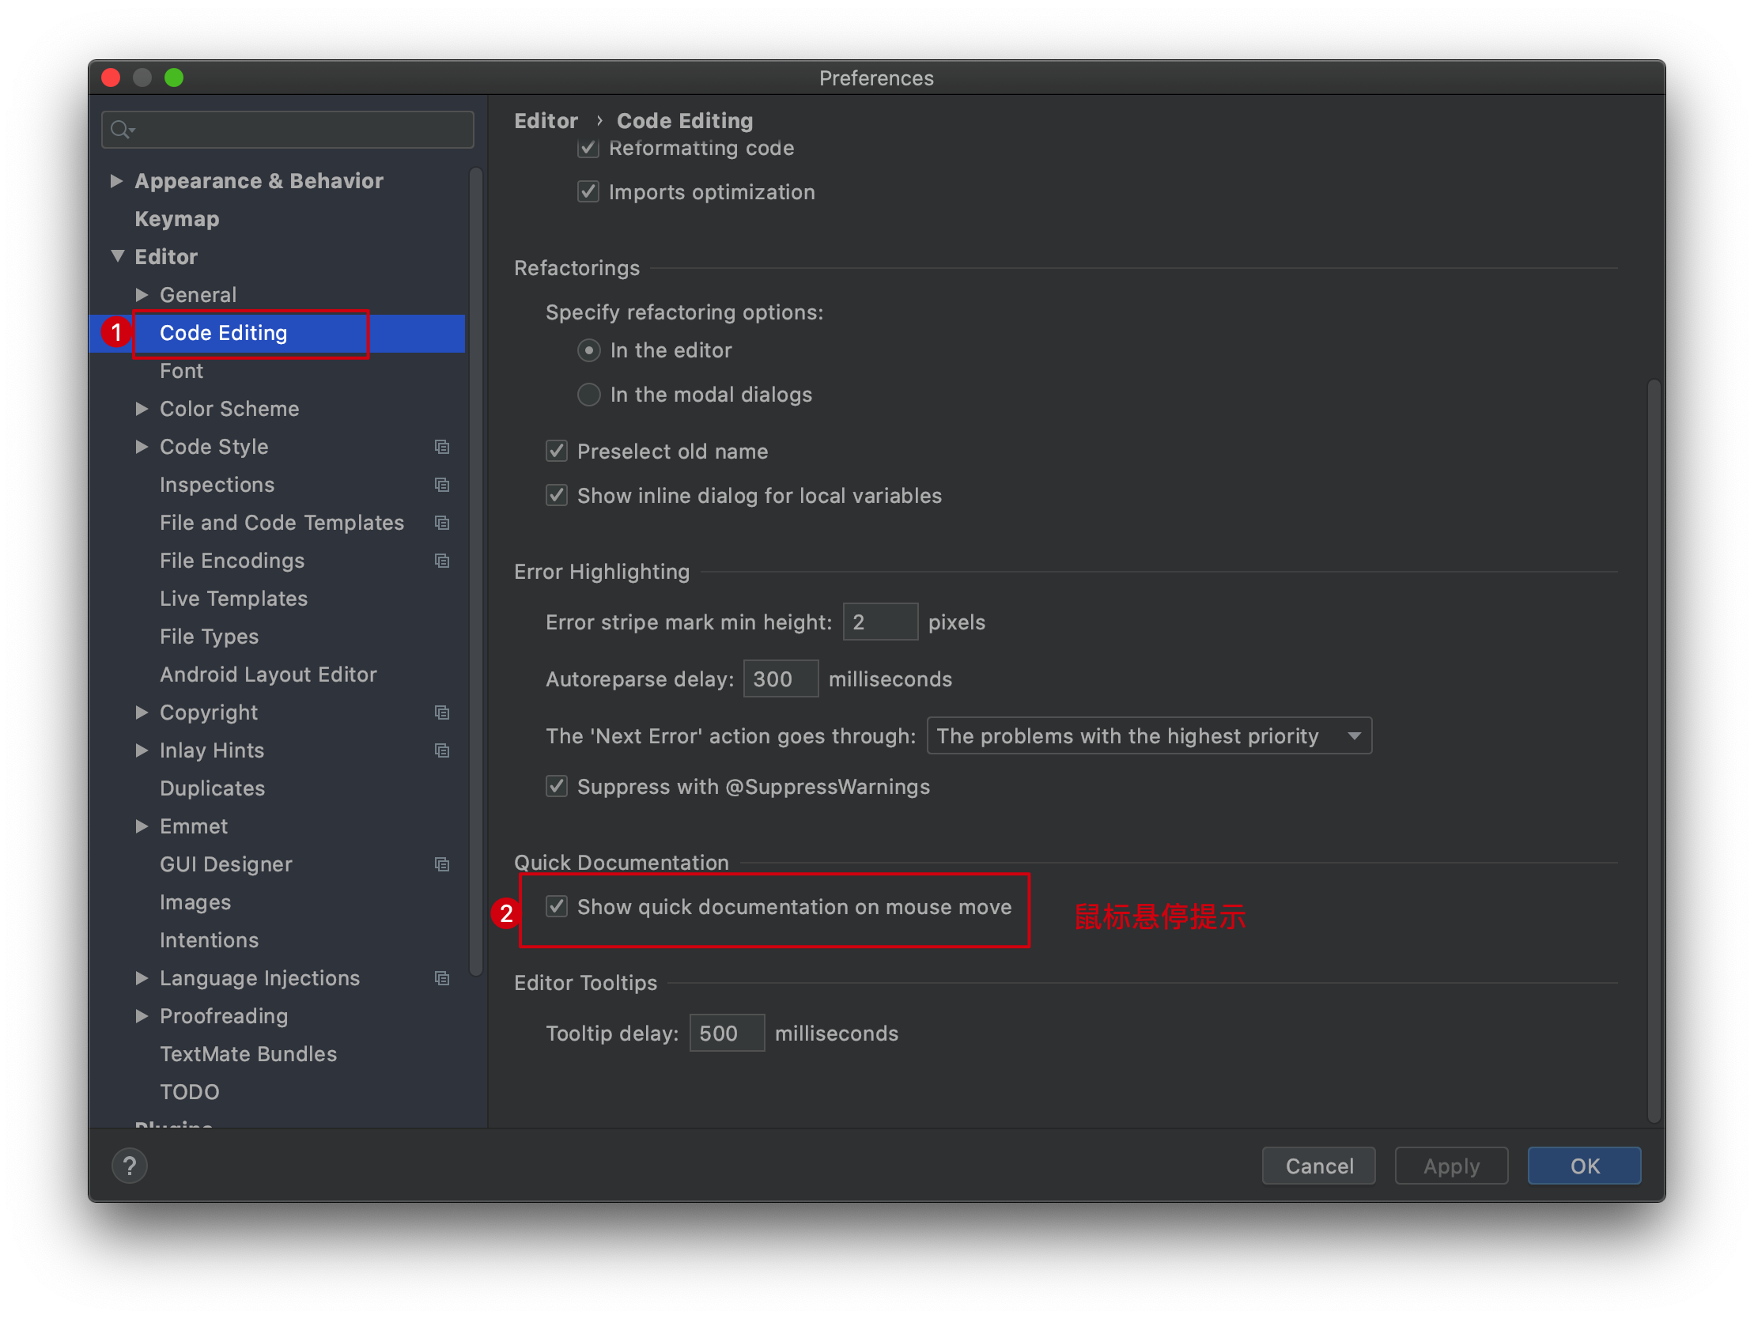Click project-level icon beside Language Injections
The width and height of the screenshot is (1754, 1319).
(442, 979)
